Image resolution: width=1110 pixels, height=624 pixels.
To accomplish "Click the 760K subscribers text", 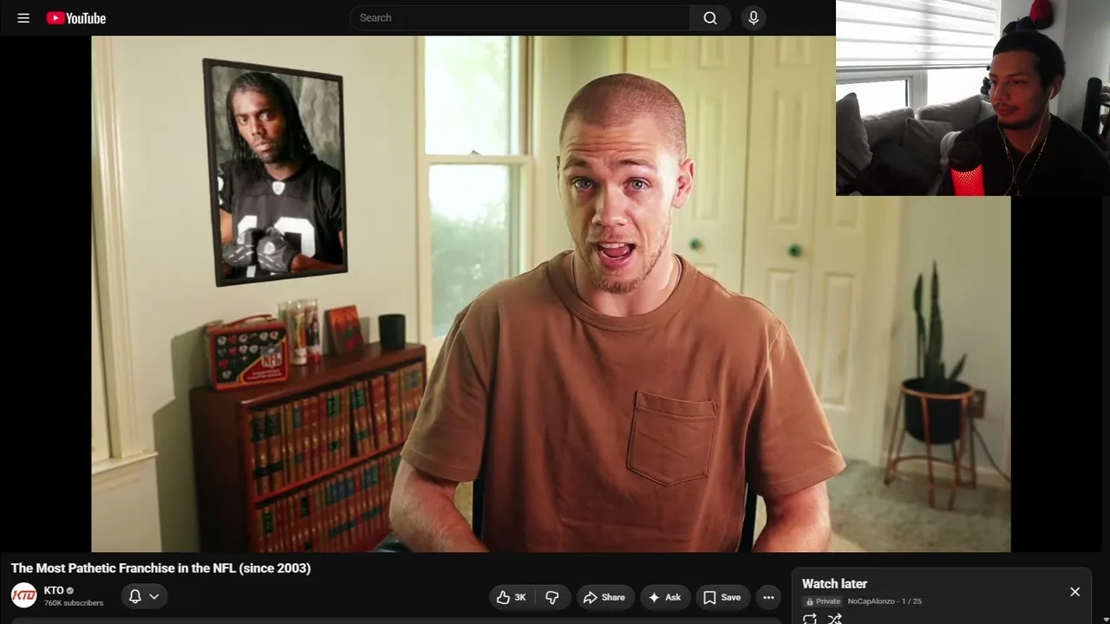I will coord(74,603).
